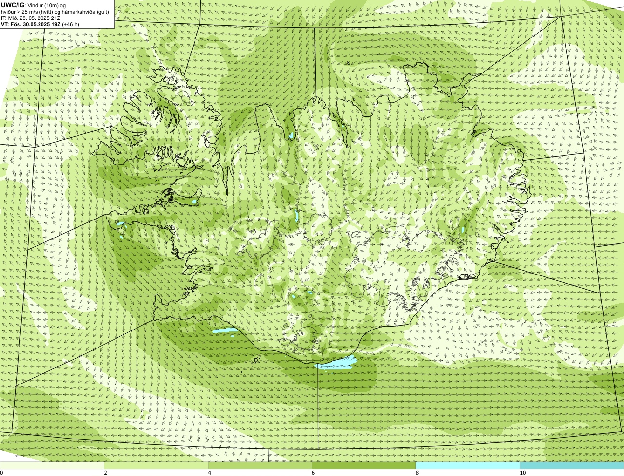Click the 2–4 m/s light green legend swatch
This screenshot has width=624, height=476.
(156, 465)
